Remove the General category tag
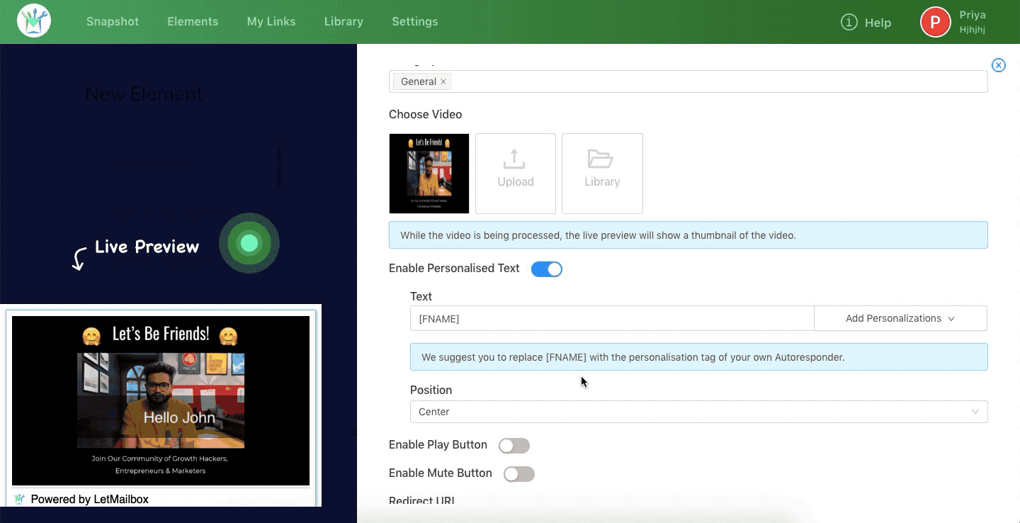Viewport: 1020px width, 523px height. (x=443, y=81)
